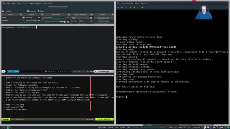Toggle visibility of hd1080p source
The image size is (230, 129).
click(39, 18)
